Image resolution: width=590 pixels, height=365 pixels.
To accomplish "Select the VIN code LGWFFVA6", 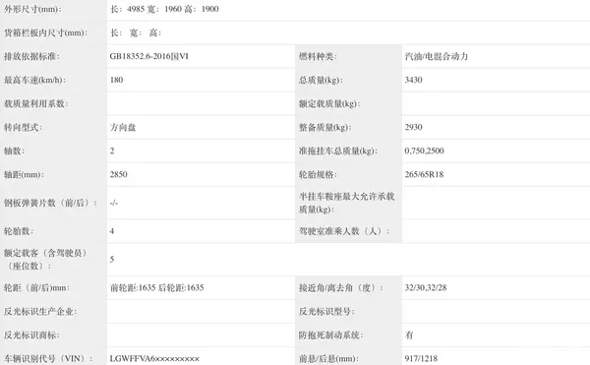I will (133, 358).
